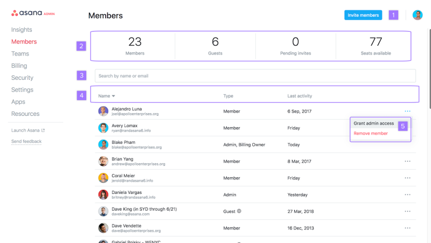Screen dimensions: 431x243
Task: Click email daveking@asana.com
Action: [130, 214]
